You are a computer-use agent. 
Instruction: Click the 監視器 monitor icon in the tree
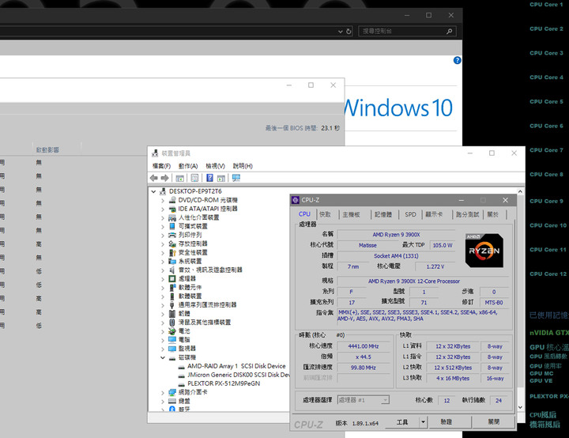(172, 349)
